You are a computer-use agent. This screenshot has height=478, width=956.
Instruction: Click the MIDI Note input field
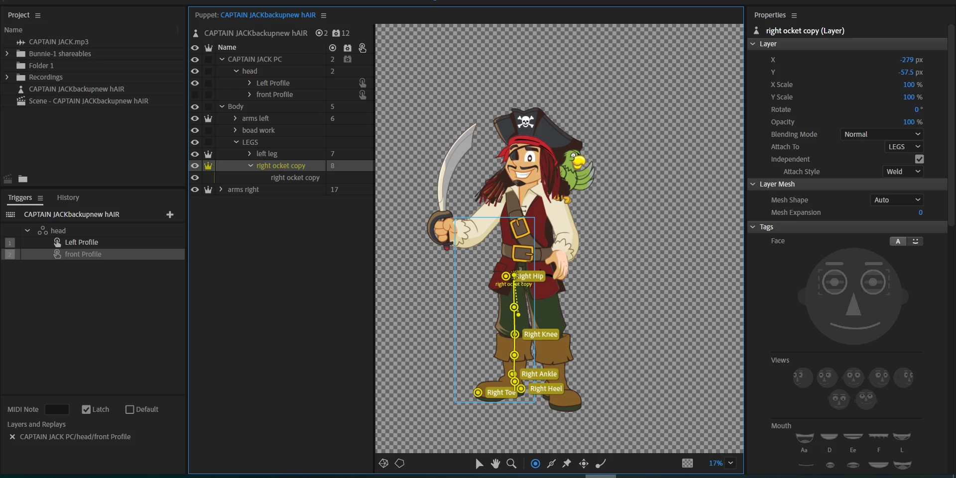[x=57, y=409]
